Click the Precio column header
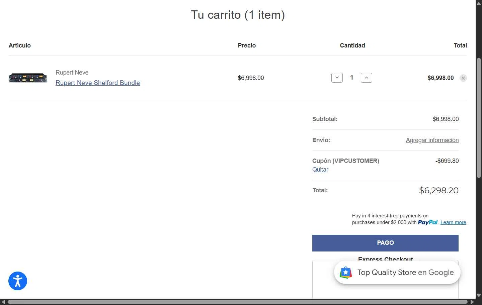 (247, 45)
